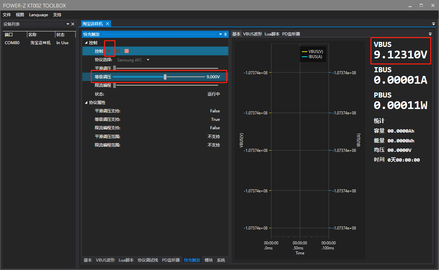This screenshot has width=439, height=270.
Task: Switch to the top VBUS波形 tab
Action: pyautogui.click(x=252, y=34)
